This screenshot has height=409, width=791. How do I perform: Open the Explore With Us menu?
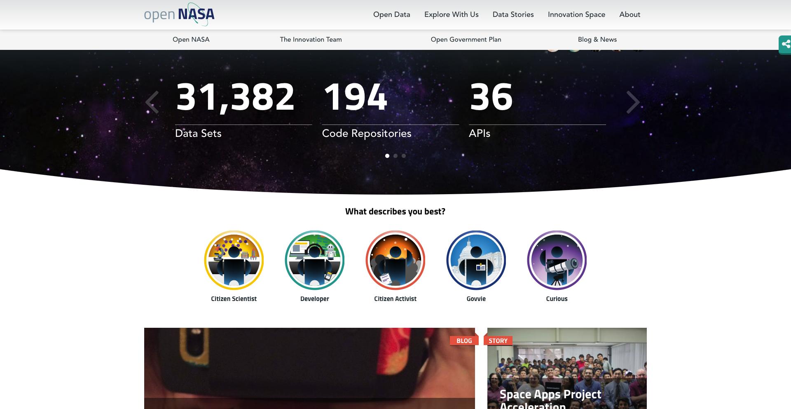click(x=452, y=14)
